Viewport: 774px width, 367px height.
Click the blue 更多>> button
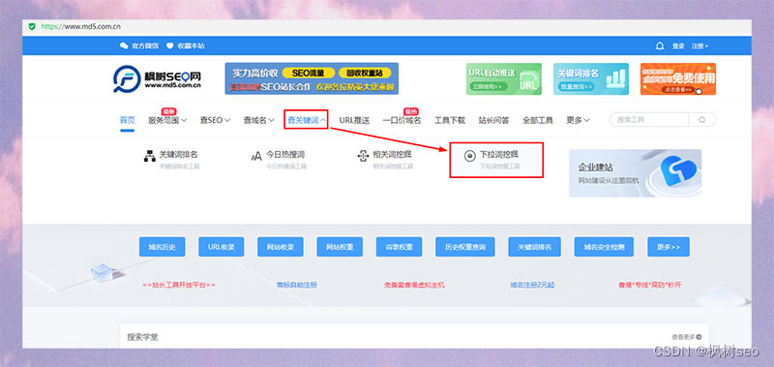669,247
